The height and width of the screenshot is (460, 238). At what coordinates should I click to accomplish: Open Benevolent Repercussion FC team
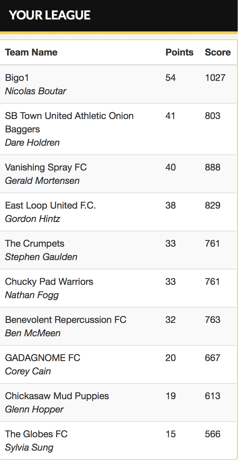coord(66,320)
